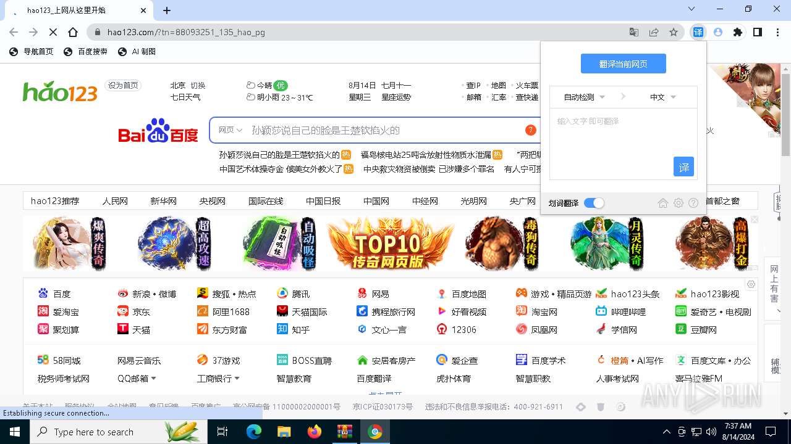
Task: Open the 自动检测 source language dropdown
Action: [x=584, y=97]
